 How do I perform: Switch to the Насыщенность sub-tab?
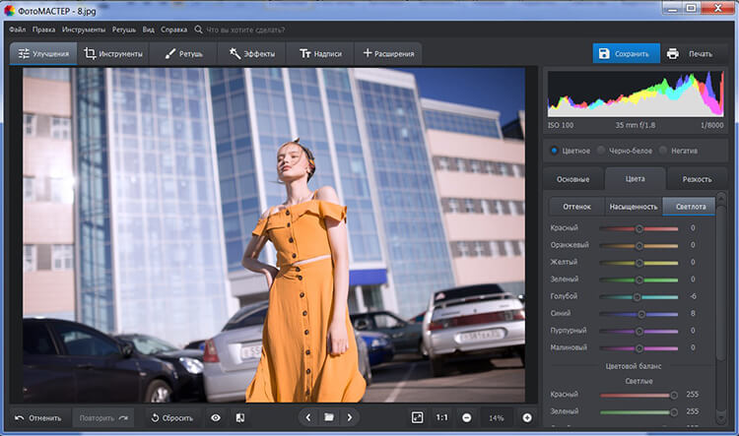click(x=632, y=207)
